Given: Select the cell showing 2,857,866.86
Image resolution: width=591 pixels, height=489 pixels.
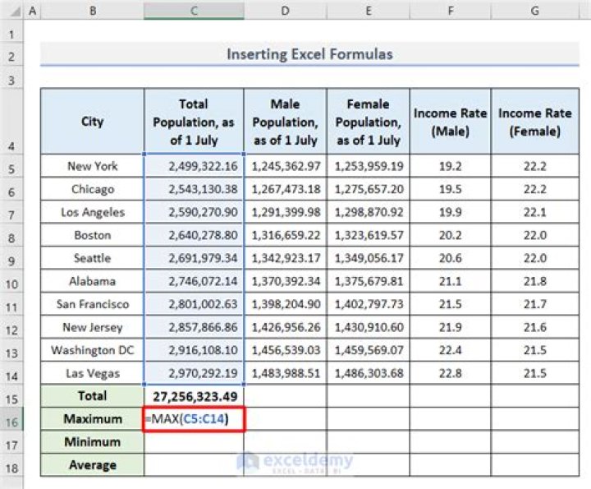Looking at the screenshot, I should coord(194,327).
